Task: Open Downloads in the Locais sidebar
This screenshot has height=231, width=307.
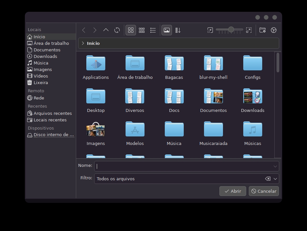Action: 45,56
